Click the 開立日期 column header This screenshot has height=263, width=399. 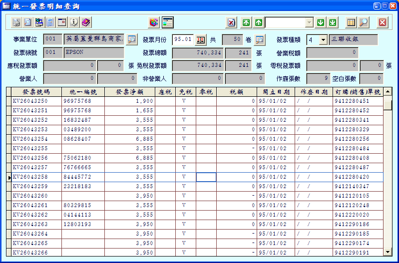275,92
